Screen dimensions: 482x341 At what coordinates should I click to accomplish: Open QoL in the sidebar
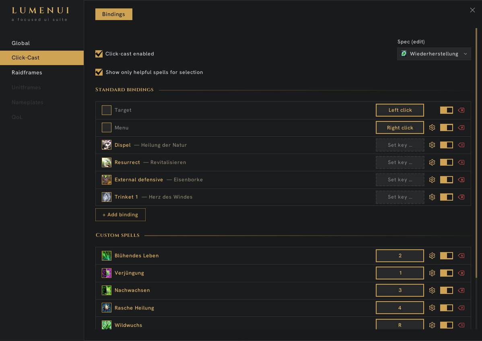point(42,117)
